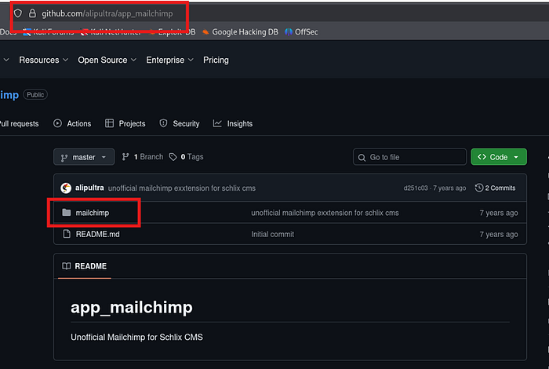Click the Security shield icon

click(163, 123)
